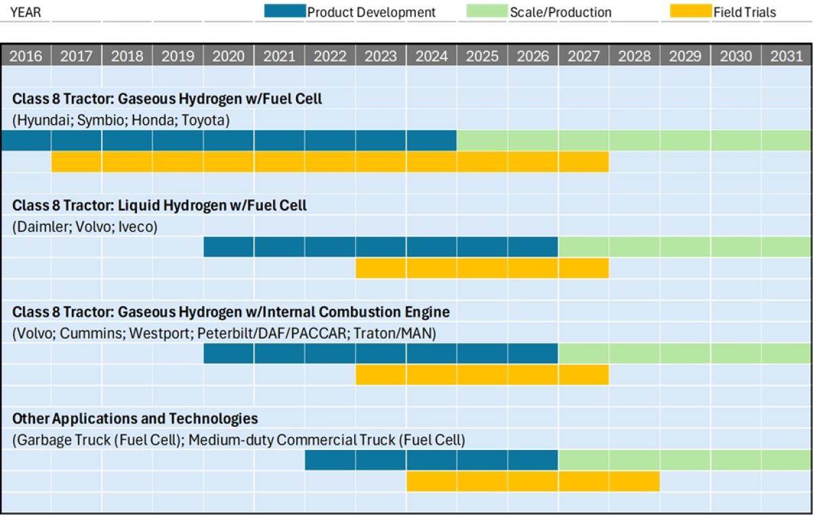Select the 2016 year header cell

tap(26, 56)
